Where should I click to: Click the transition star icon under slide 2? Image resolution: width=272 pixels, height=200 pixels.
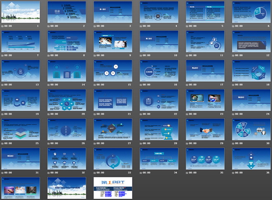(49, 26)
